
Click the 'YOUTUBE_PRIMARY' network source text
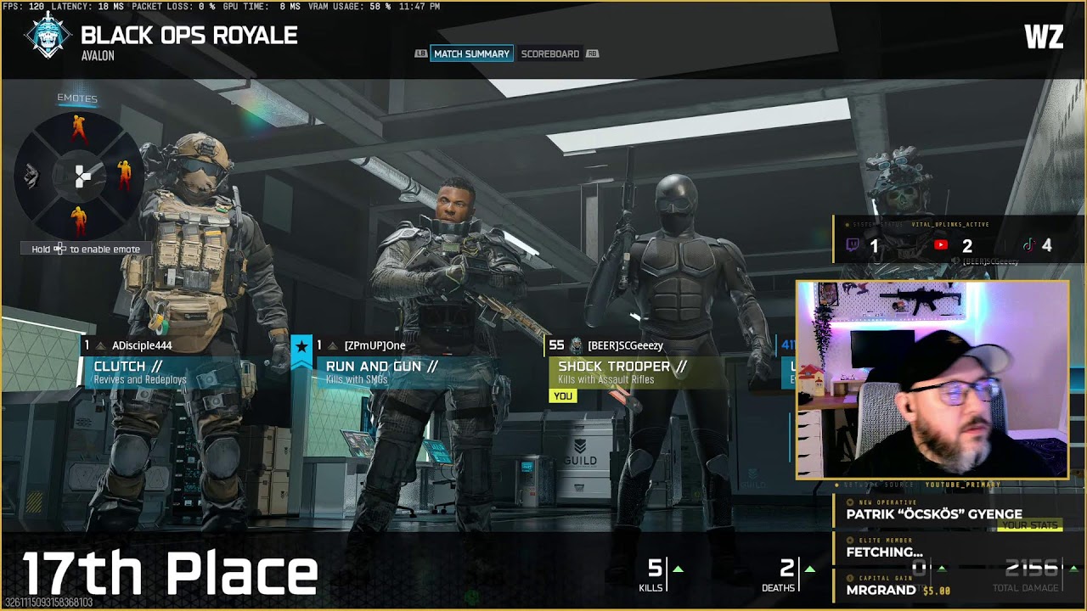(x=965, y=485)
